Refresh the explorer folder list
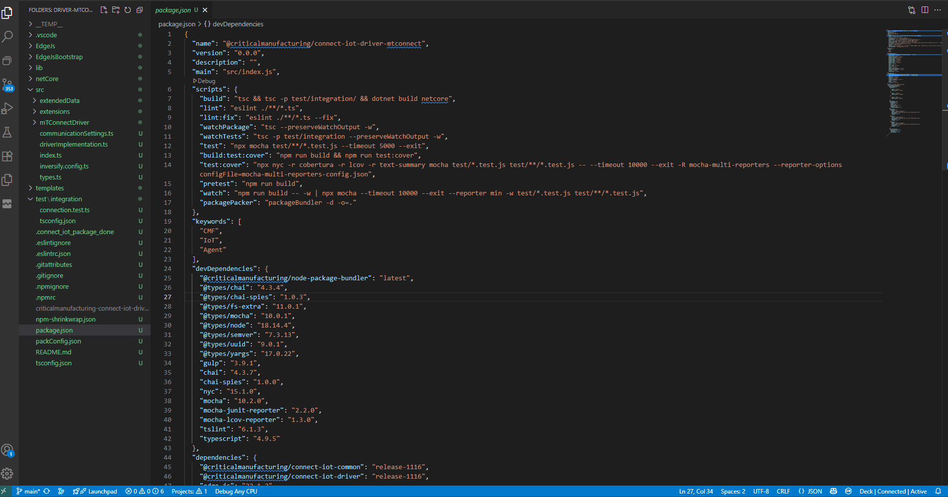The height and width of the screenshot is (497, 948). (128, 10)
